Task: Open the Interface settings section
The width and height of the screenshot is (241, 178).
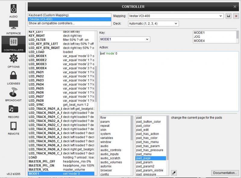Action: 14,27
